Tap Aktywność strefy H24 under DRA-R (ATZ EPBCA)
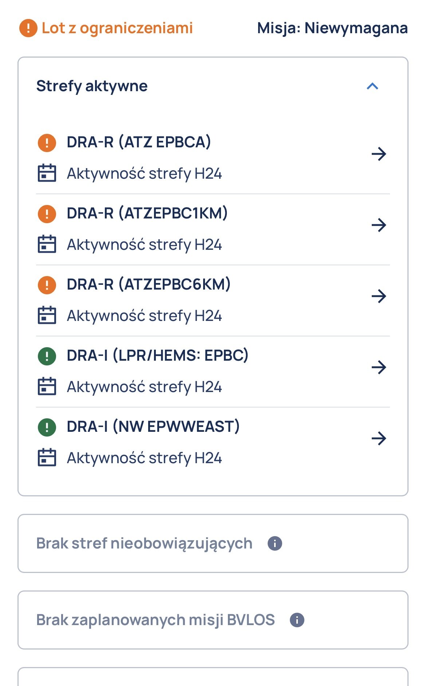The height and width of the screenshot is (686, 426). tap(145, 174)
